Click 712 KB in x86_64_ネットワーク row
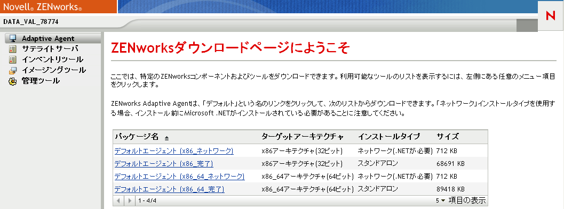This screenshot has height=209, width=564. (x=447, y=177)
